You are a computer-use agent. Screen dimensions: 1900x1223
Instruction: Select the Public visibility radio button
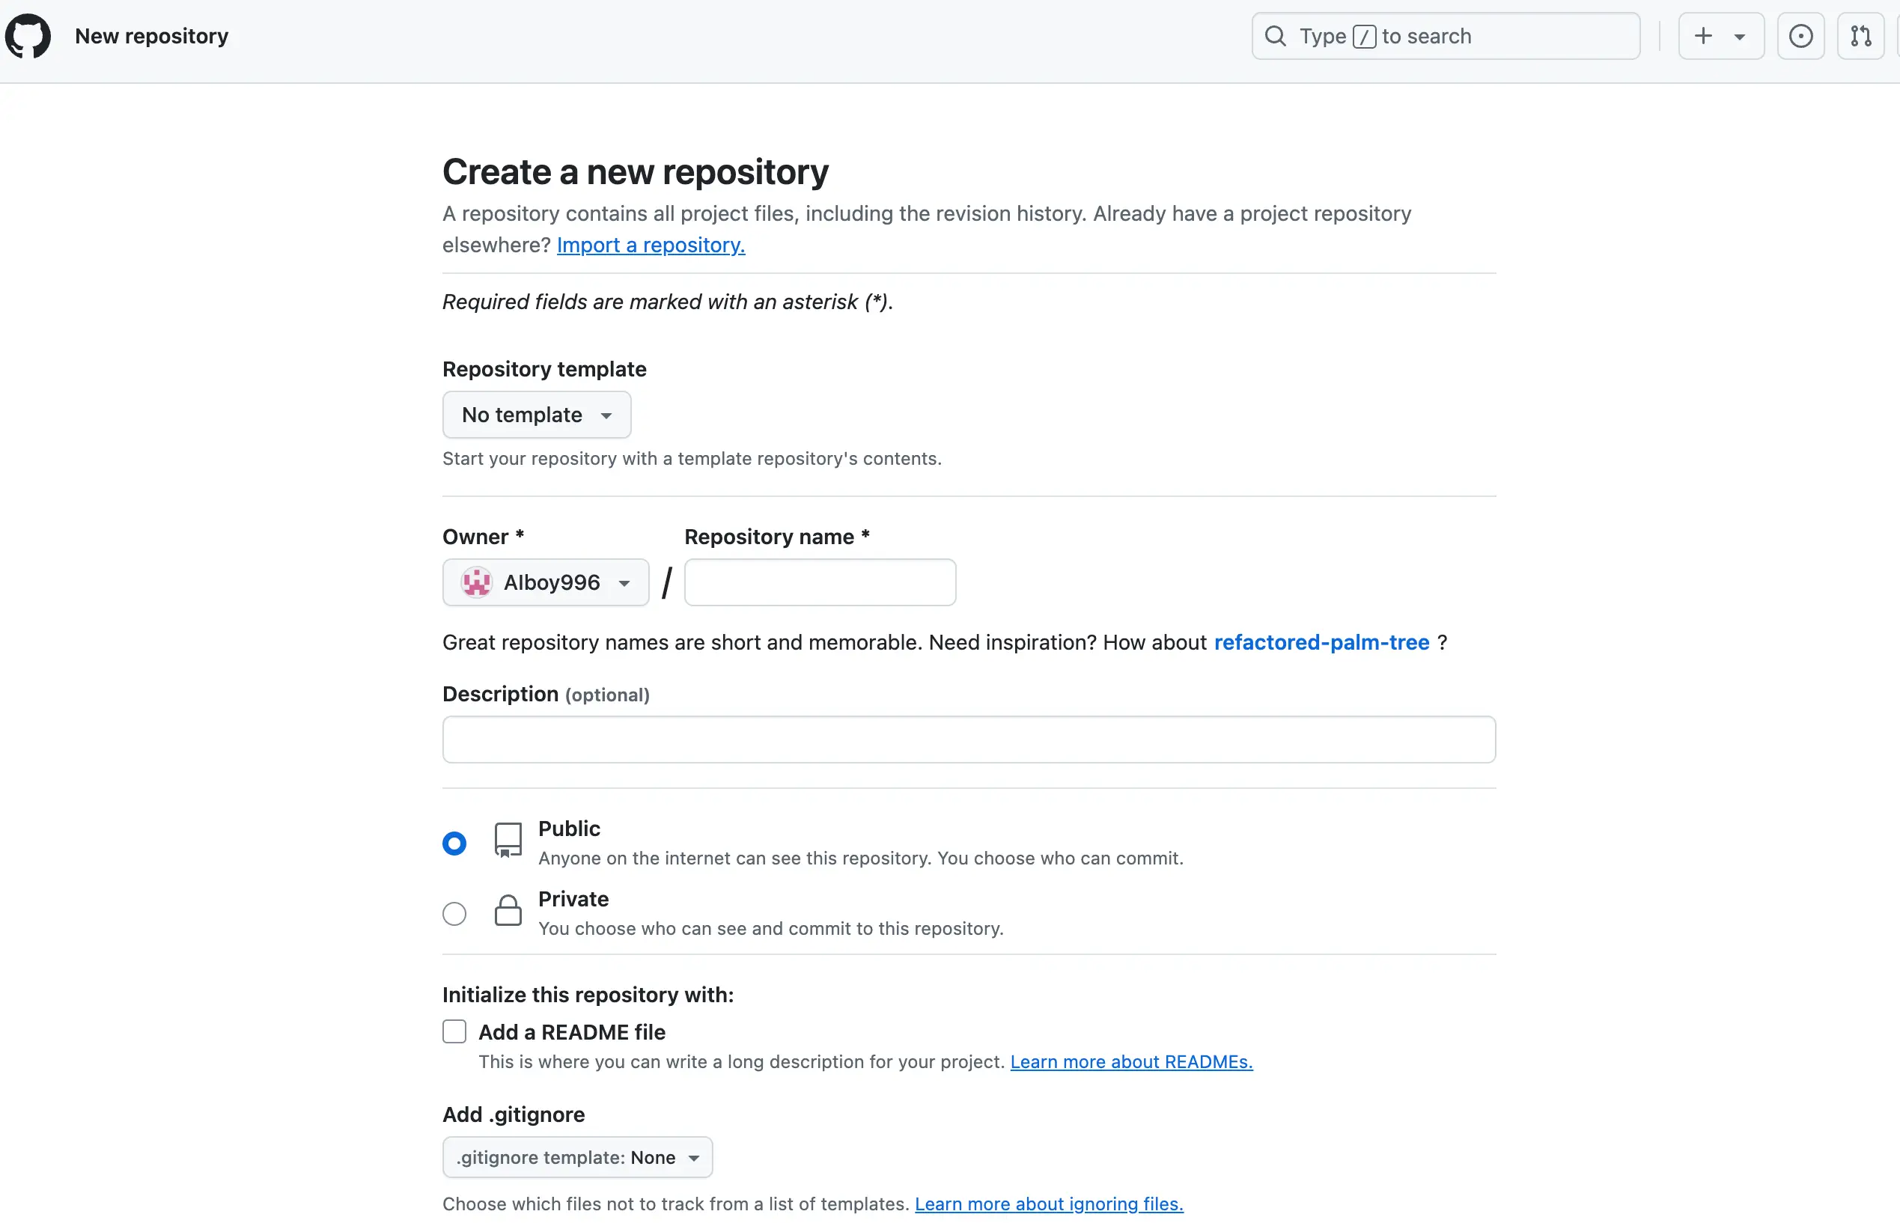(454, 844)
